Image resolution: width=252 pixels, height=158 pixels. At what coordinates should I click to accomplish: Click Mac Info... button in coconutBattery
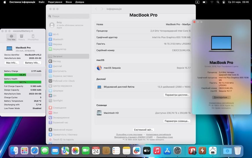(12, 63)
